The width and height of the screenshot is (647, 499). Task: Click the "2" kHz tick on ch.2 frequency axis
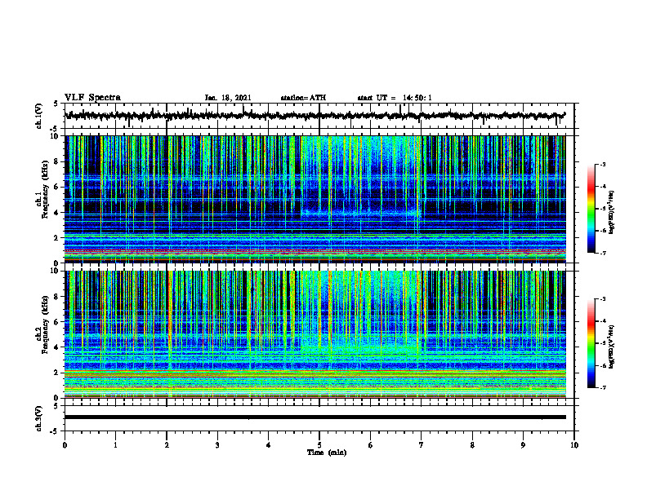(58, 373)
